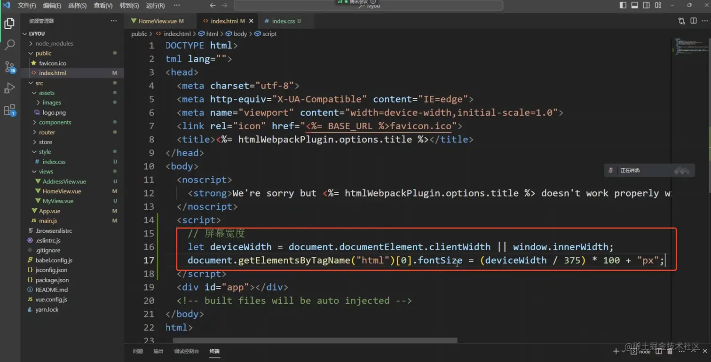Switch to the 调试控制台 (Debug Console) panel tab
This screenshot has height=362, width=711.
pyautogui.click(x=186, y=351)
